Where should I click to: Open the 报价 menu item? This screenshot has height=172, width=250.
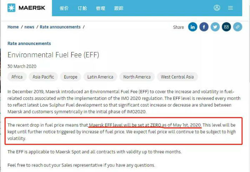[64, 8]
